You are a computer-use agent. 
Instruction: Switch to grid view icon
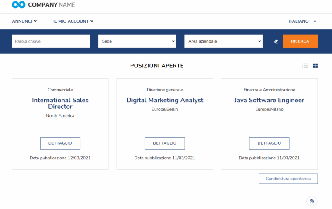point(315,66)
